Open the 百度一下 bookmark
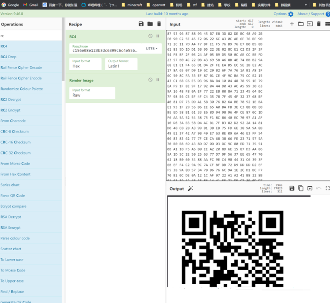 click(x=60, y=5)
